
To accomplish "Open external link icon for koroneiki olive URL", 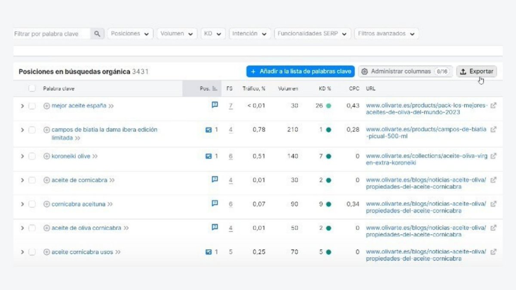I will pos(493,156).
